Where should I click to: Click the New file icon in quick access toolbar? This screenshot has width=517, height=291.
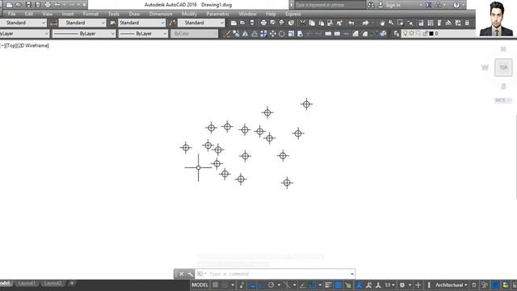click(x=9, y=5)
